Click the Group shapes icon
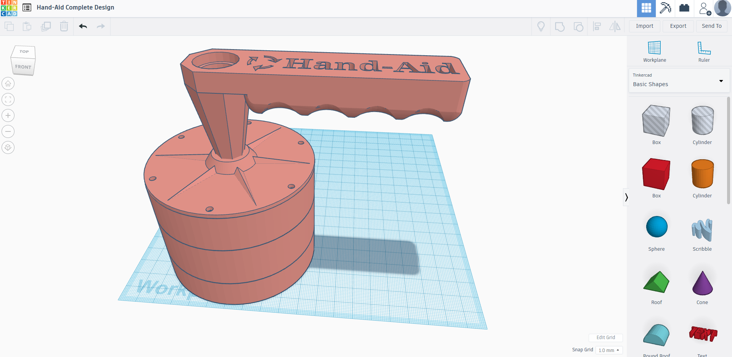 560,27
